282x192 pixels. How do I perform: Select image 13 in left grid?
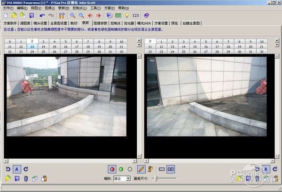pos(32,46)
